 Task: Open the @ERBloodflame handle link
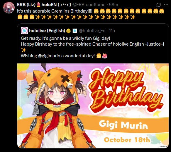pos(89,5)
